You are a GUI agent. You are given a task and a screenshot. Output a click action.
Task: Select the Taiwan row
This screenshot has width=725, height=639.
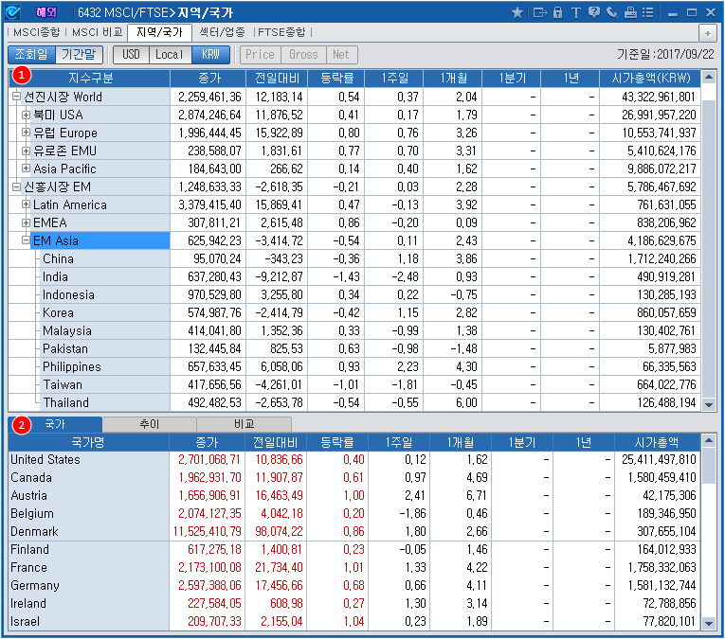coord(354,384)
